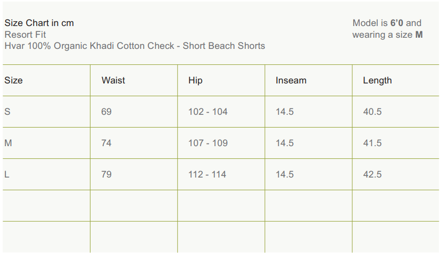Select the Length column header
Screen dimensions: 440x253
[377, 80]
